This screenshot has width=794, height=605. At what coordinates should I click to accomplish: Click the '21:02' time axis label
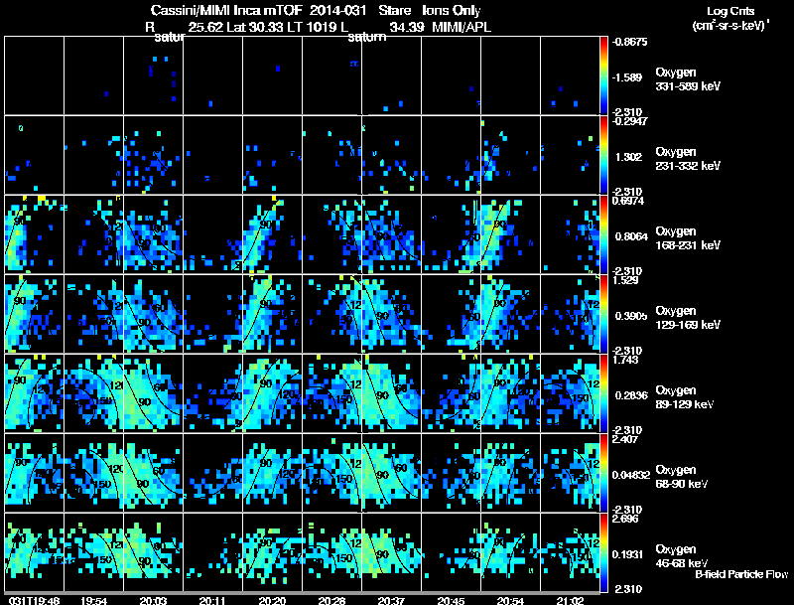(x=570, y=600)
